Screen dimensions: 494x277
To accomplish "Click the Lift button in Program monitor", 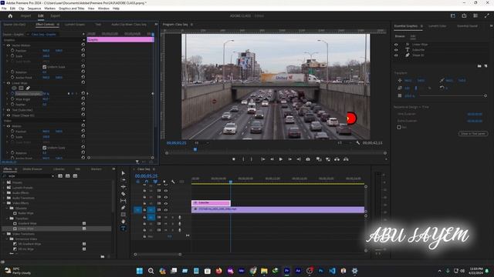I will pyautogui.click(x=337, y=159).
